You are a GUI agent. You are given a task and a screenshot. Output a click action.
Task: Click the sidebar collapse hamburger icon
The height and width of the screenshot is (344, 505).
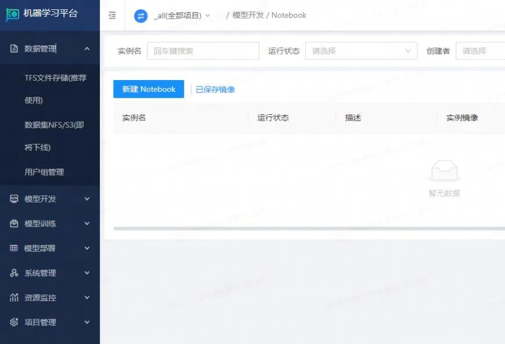click(112, 16)
